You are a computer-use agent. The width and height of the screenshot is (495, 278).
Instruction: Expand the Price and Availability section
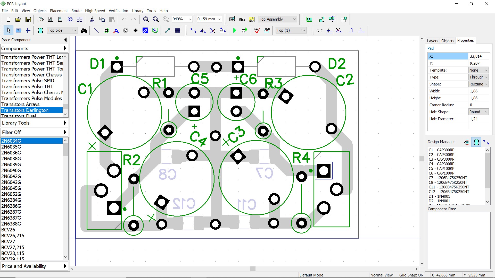[x=34, y=266]
